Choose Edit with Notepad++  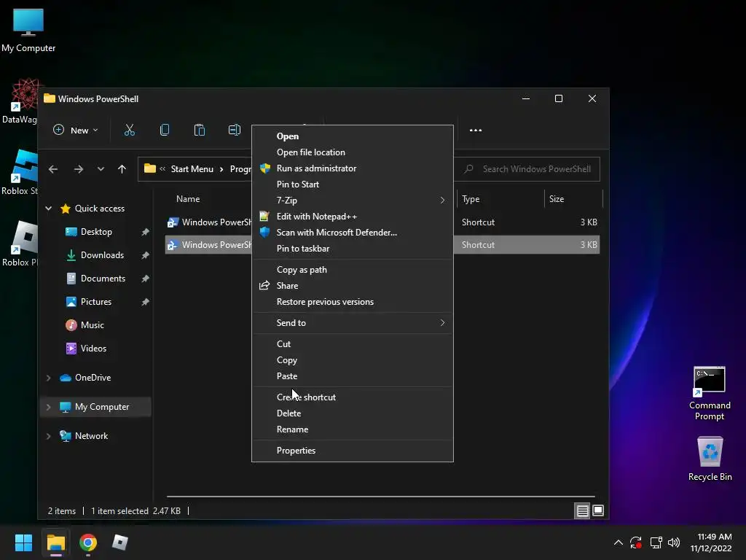[352, 217]
